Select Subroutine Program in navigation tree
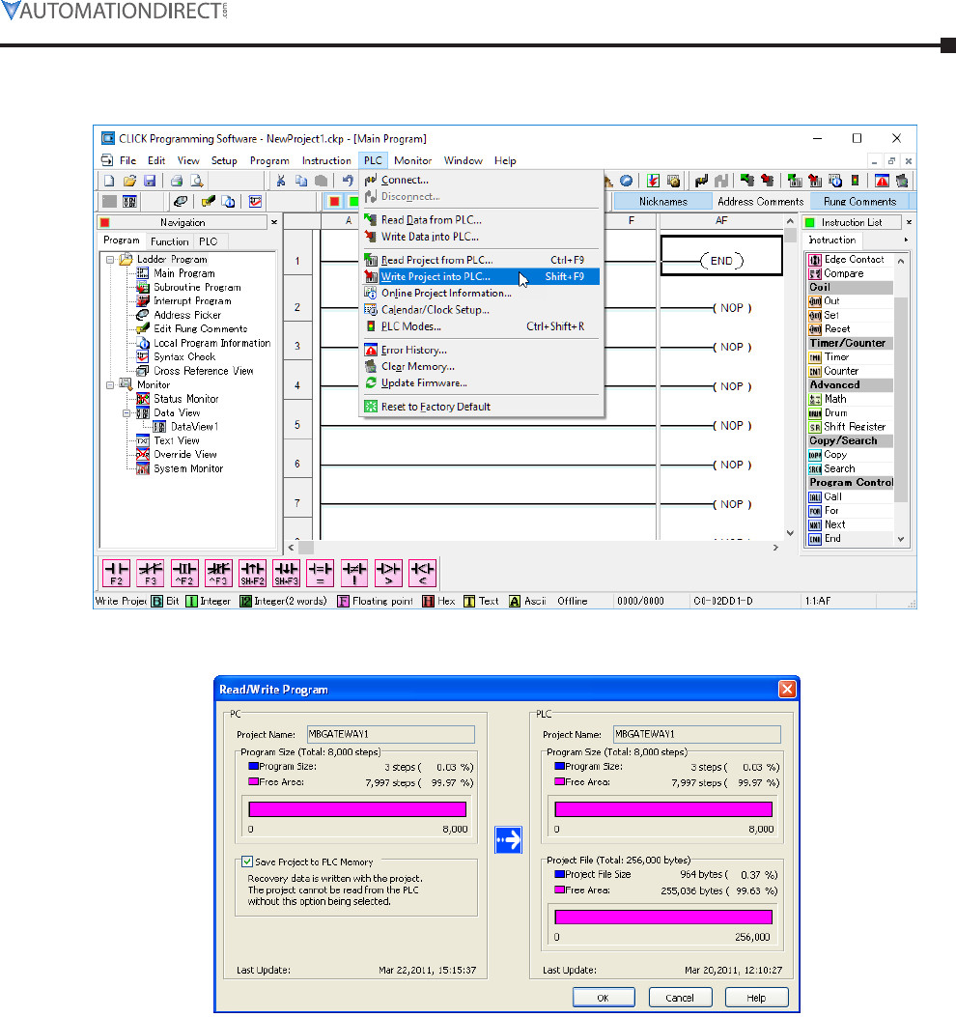Viewport: 956px width, 1017px height. (197, 287)
